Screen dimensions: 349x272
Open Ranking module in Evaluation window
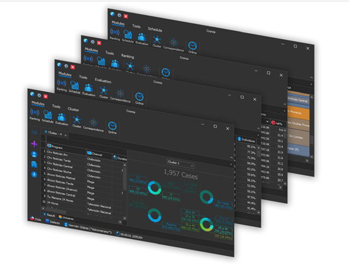62,85
